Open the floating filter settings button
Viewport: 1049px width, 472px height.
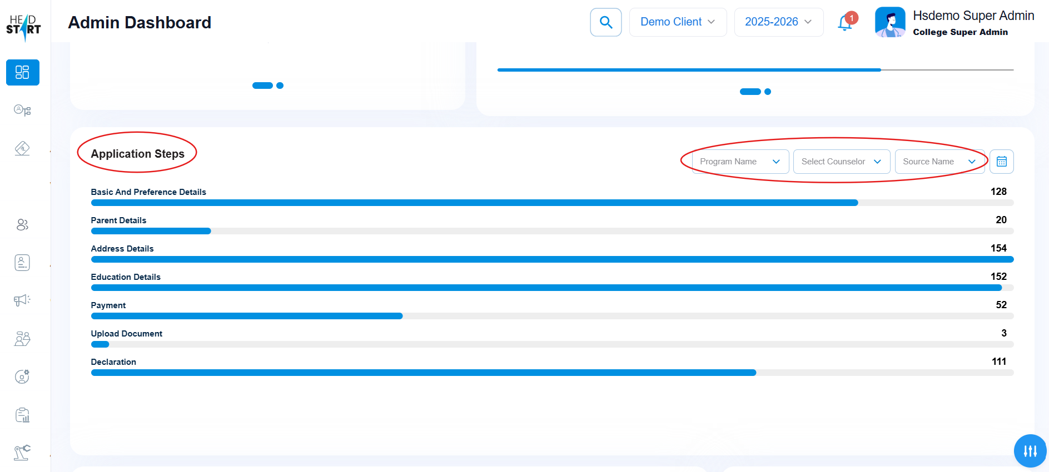pyautogui.click(x=1030, y=451)
